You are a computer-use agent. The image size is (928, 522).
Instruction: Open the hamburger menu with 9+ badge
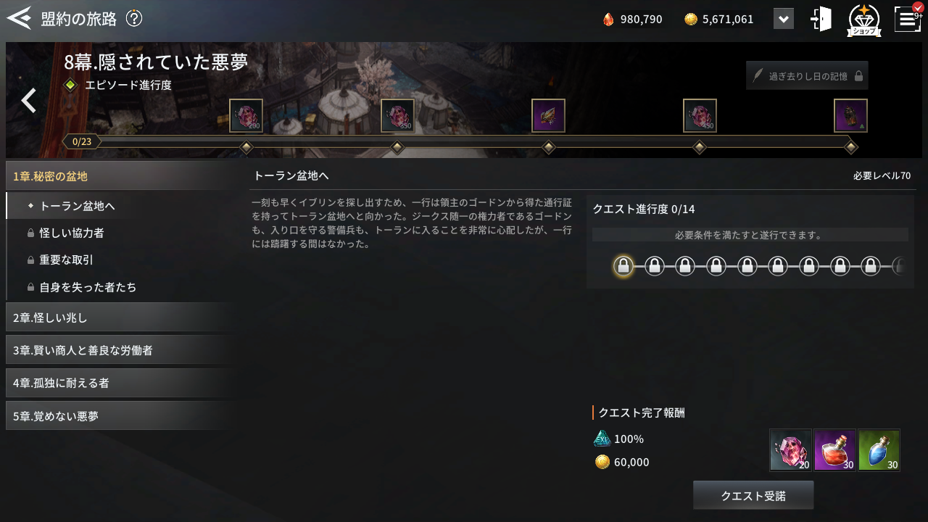[x=908, y=18]
